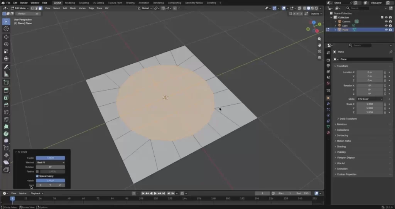Hide the Camera in the outliner
The width and height of the screenshot is (395, 209).
[x=386, y=22]
